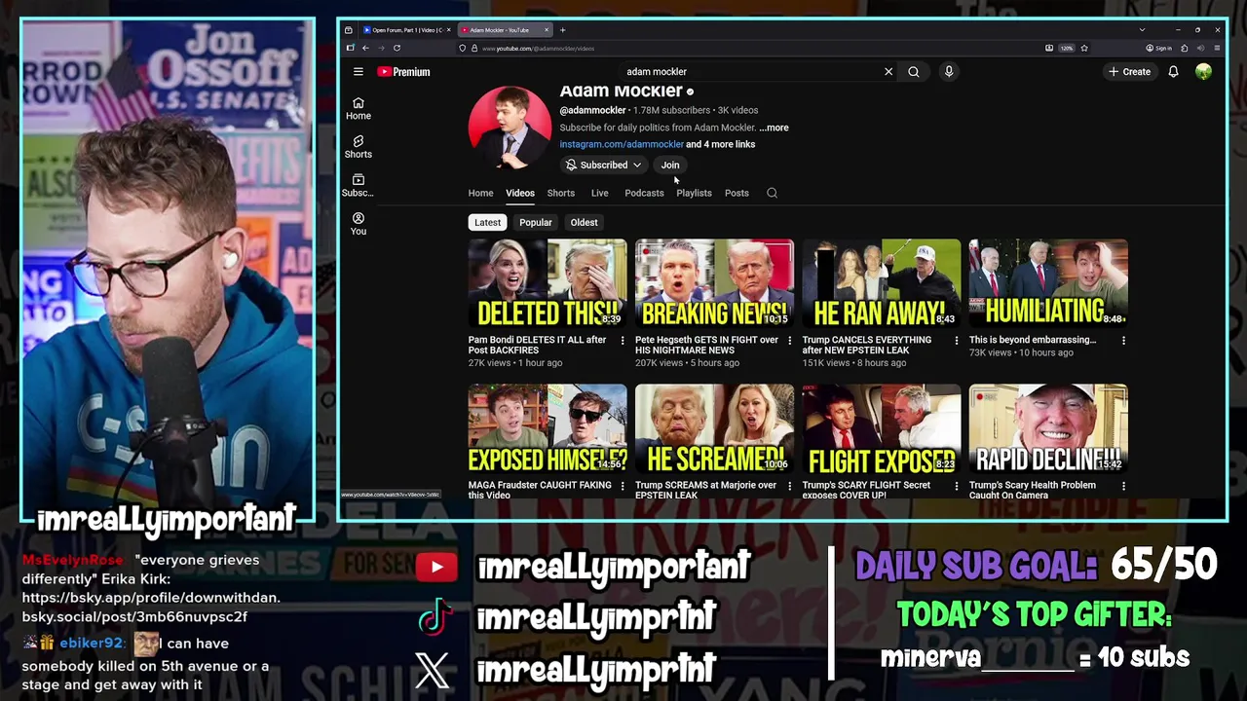This screenshot has width=1247, height=701.
Task: Play the 'RAPID DECLINE!!!' thumbnail video
Action: [x=1048, y=428]
